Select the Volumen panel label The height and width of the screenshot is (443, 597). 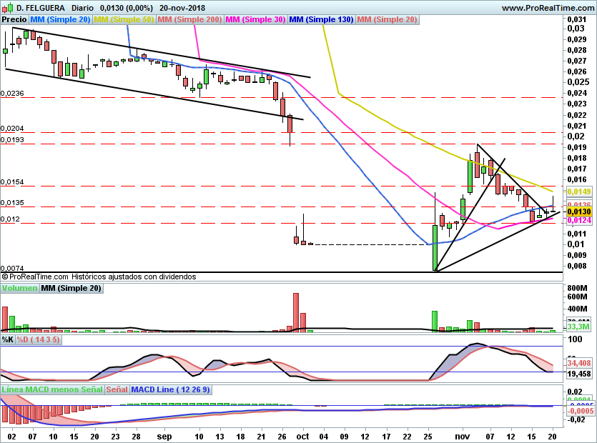pyautogui.click(x=19, y=288)
